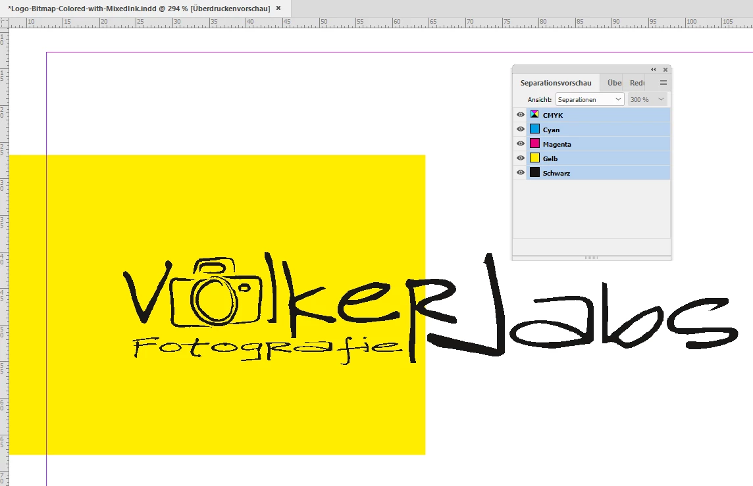The height and width of the screenshot is (486, 753).
Task: Select the Schwarz row label
Action: coord(556,173)
